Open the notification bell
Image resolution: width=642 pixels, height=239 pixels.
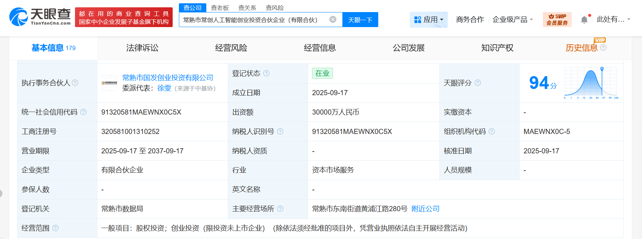tap(584, 20)
